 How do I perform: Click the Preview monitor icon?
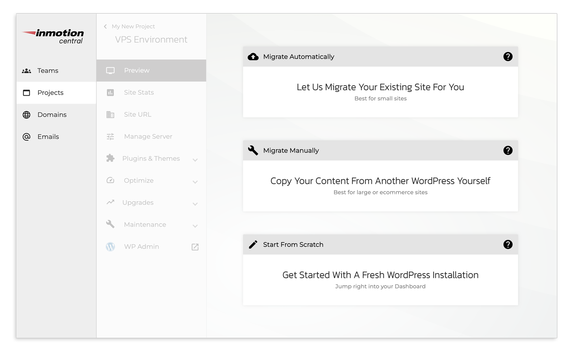coord(110,71)
